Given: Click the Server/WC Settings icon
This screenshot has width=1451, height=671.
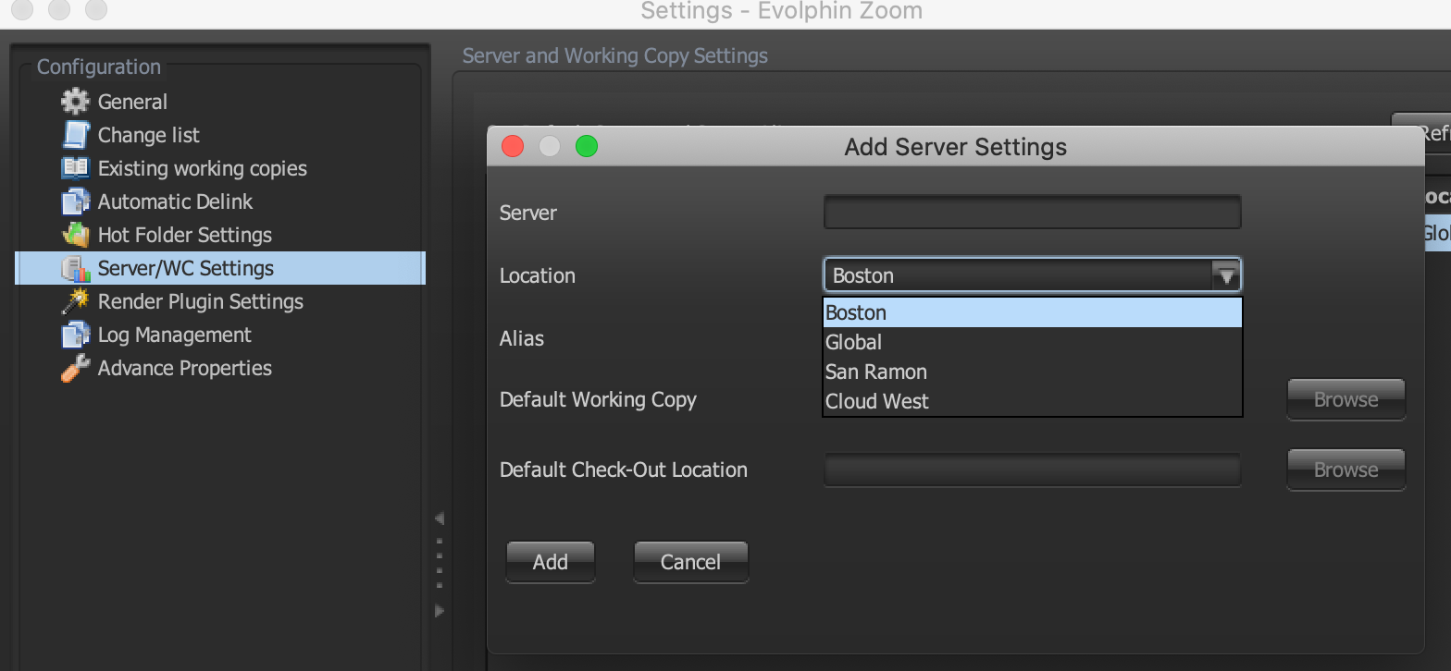Looking at the screenshot, I should [x=75, y=268].
